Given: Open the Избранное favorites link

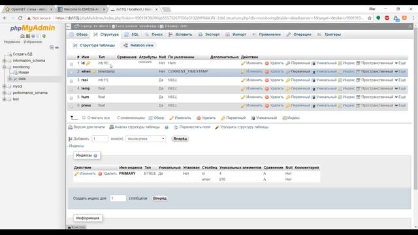Looking at the screenshot, I should (x=33, y=42).
